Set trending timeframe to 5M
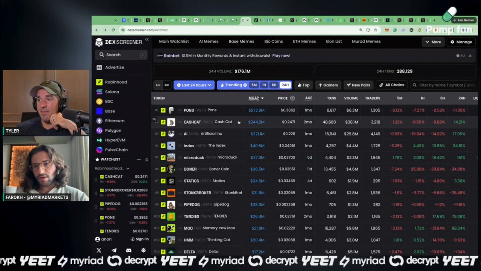This screenshot has width=481, height=271. click(x=254, y=85)
